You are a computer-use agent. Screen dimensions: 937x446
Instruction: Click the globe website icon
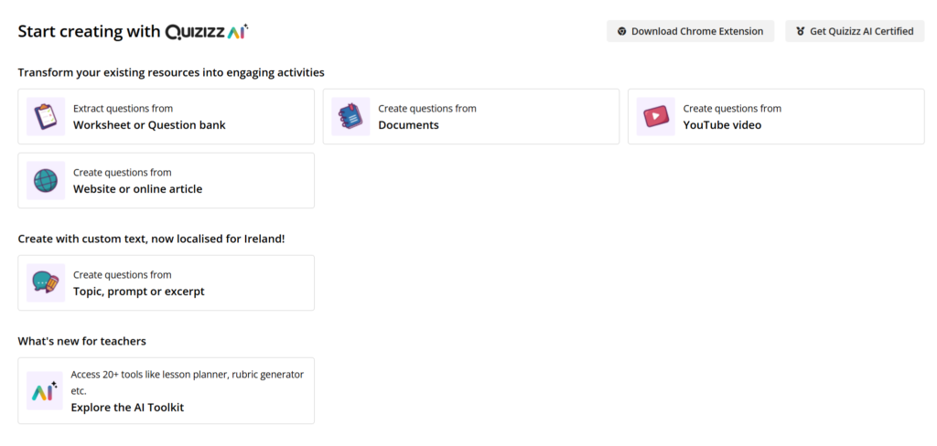(46, 181)
